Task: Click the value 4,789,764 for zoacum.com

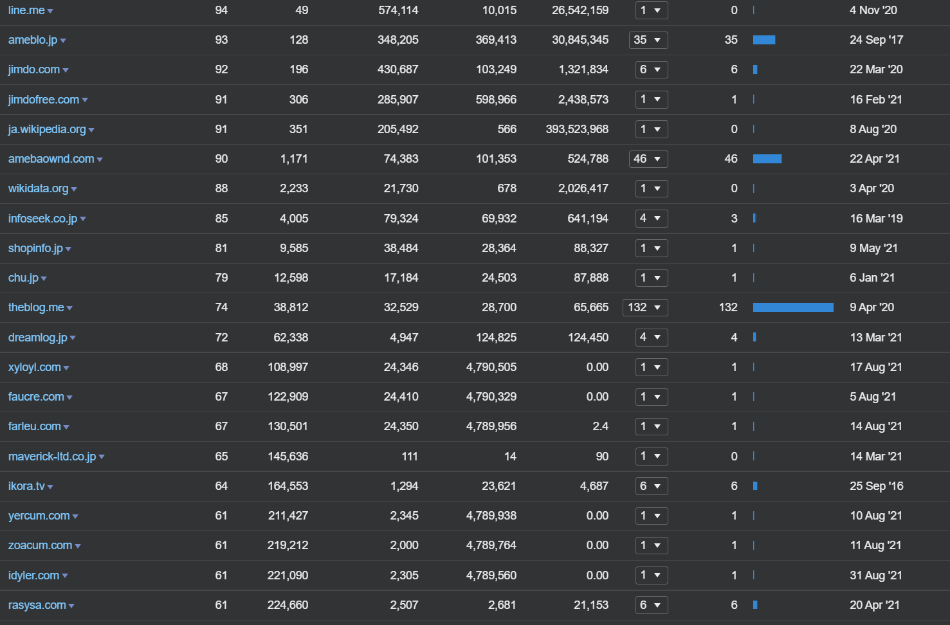Action: [x=491, y=545]
